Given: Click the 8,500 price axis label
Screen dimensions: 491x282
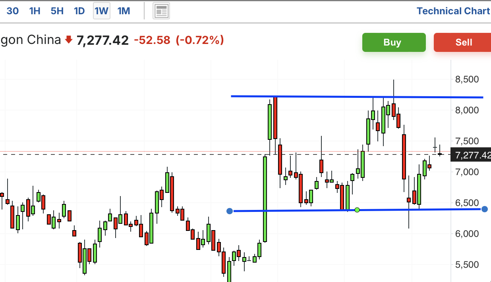Looking at the screenshot, I should click(467, 80).
